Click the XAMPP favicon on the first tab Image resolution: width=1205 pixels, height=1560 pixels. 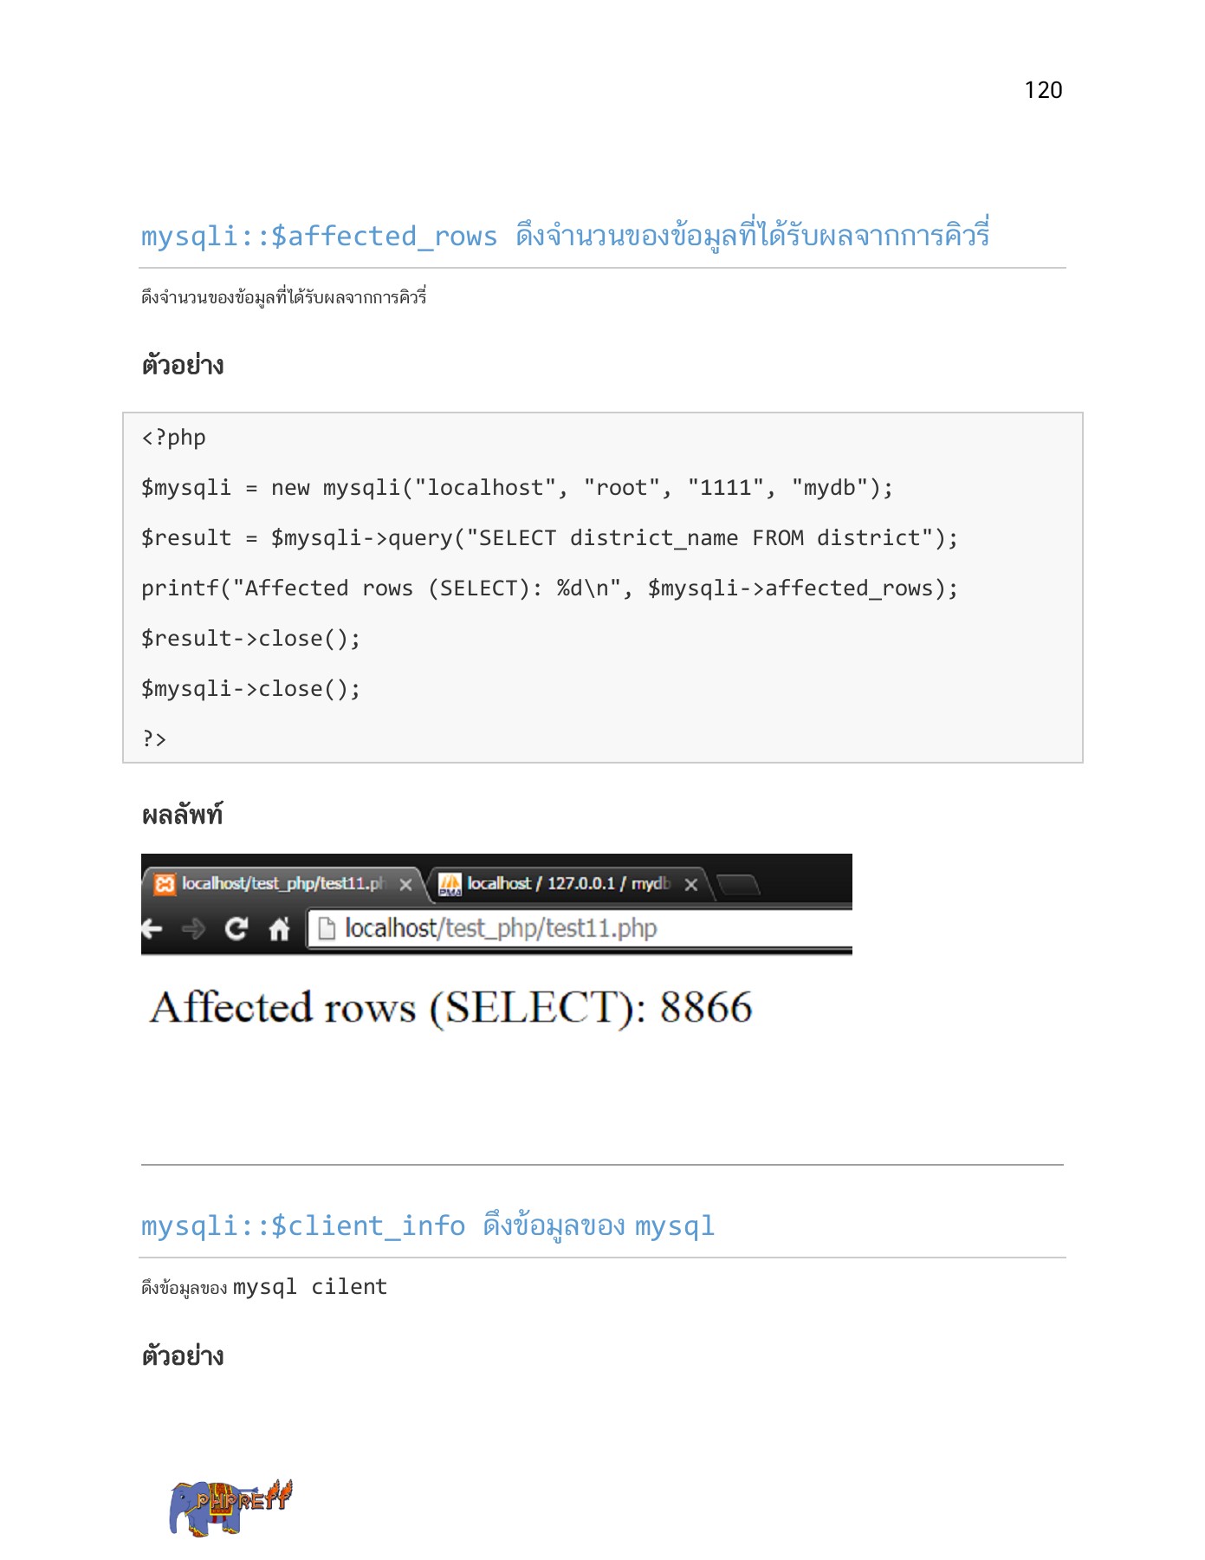click(165, 884)
